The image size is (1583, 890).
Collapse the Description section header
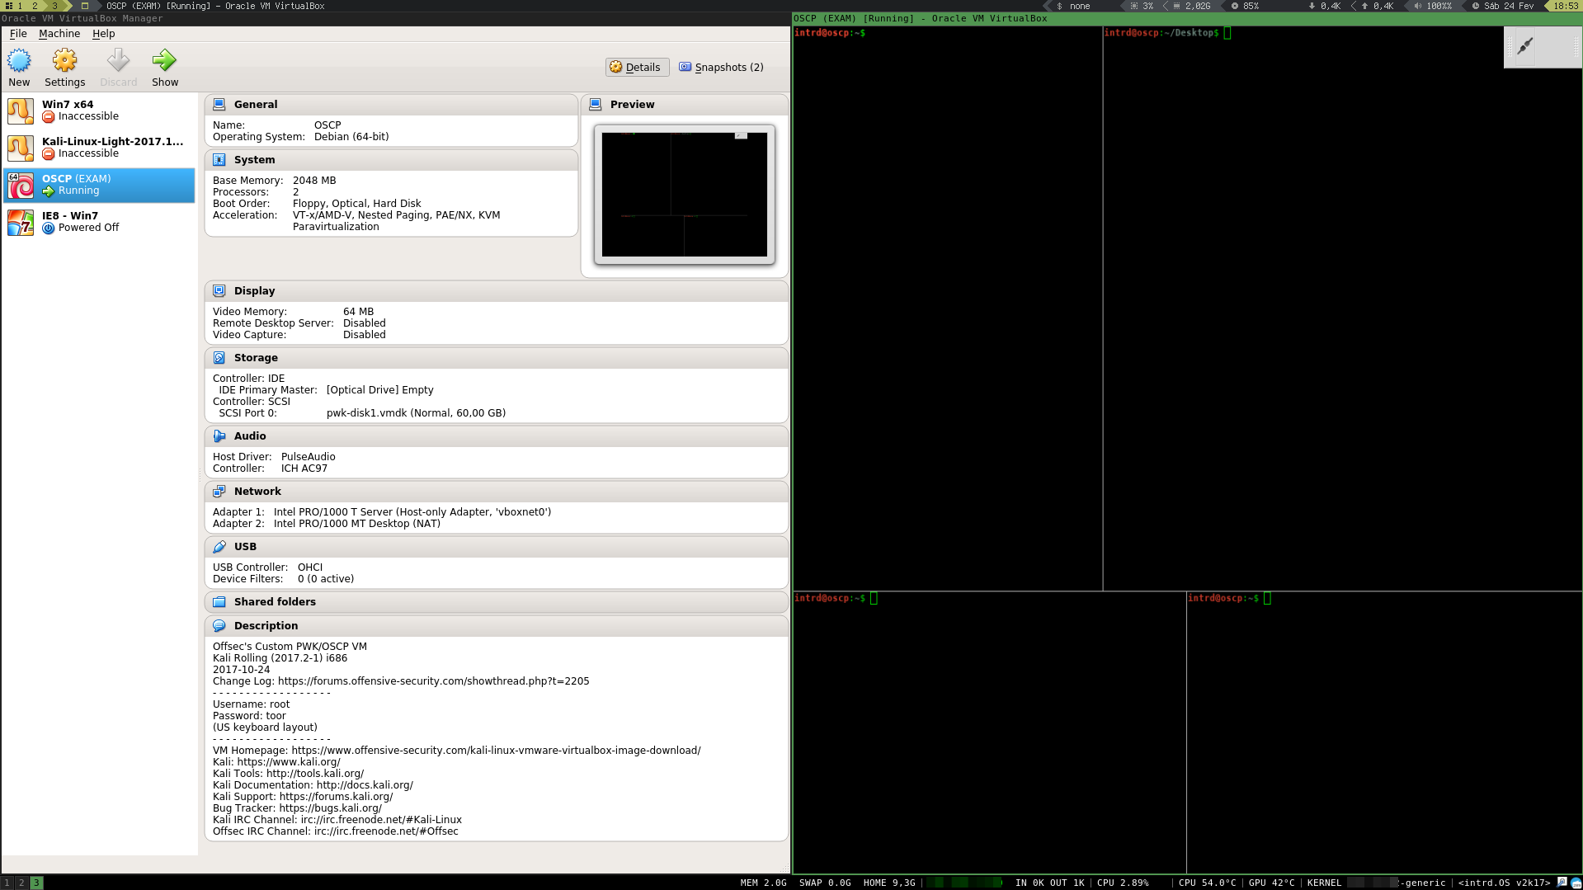coord(497,626)
